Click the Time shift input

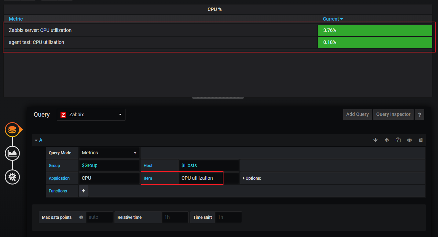228,217
